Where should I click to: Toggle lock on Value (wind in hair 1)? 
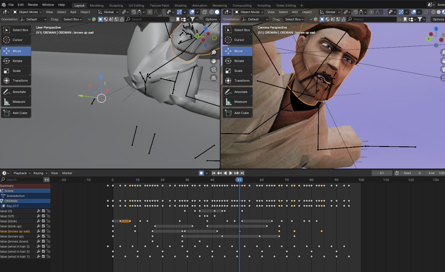tap(48, 256)
